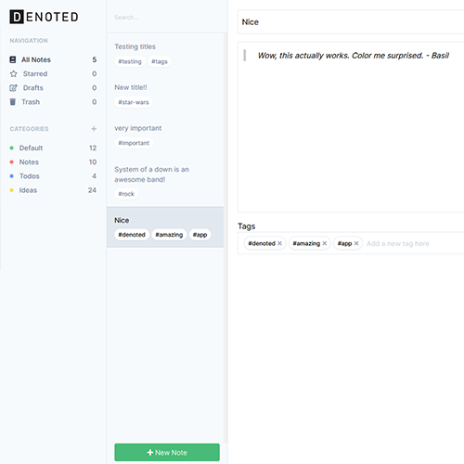
Task: Remove the #denoted tag
Action: pos(279,243)
